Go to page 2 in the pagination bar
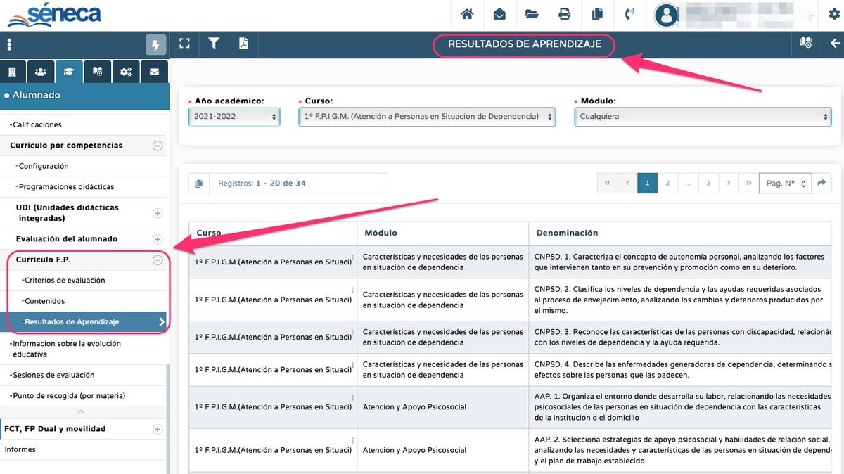Image resolution: width=844 pixels, height=474 pixels. point(667,183)
